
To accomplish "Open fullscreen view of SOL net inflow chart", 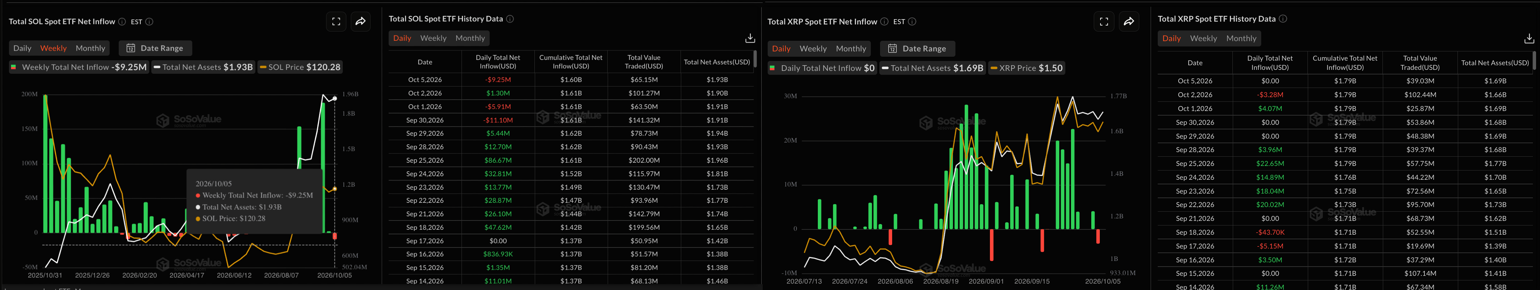I will click(336, 22).
